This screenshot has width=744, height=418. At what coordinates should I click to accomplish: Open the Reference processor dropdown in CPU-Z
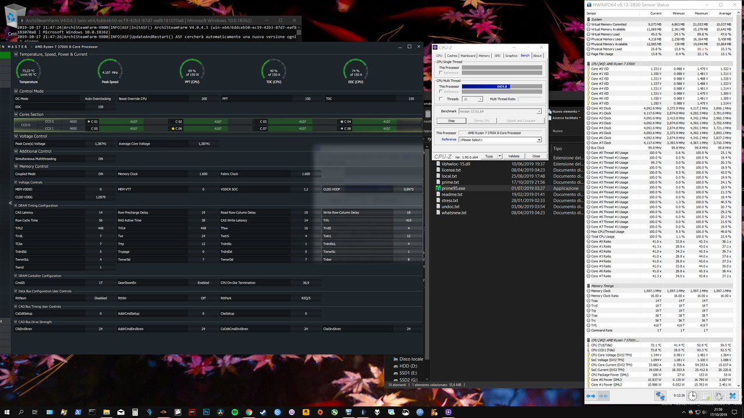(538, 139)
